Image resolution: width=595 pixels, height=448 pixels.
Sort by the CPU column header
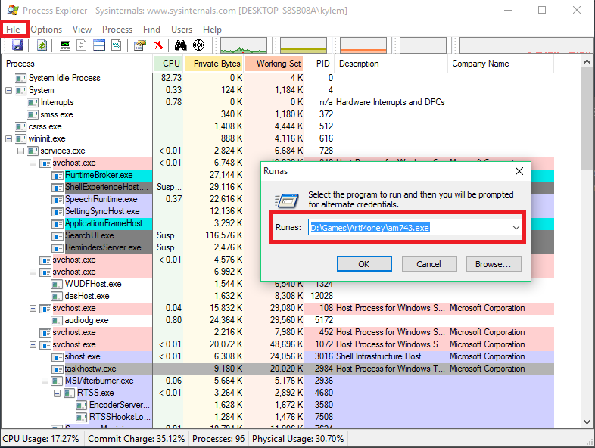169,64
